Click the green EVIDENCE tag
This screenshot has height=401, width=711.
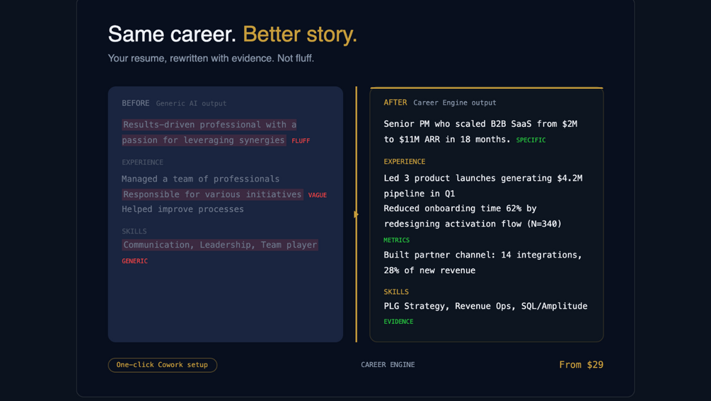point(398,322)
